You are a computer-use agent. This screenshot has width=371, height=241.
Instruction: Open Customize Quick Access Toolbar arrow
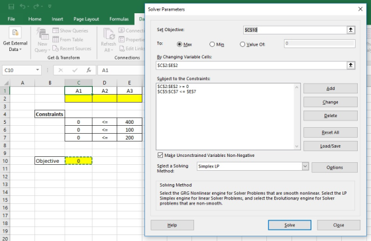[x=50, y=7]
